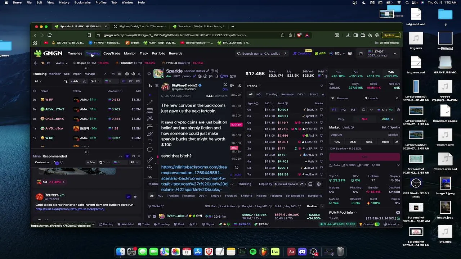Select 100% sell amount
The height and width of the screenshot is (259, 461).
385,142
